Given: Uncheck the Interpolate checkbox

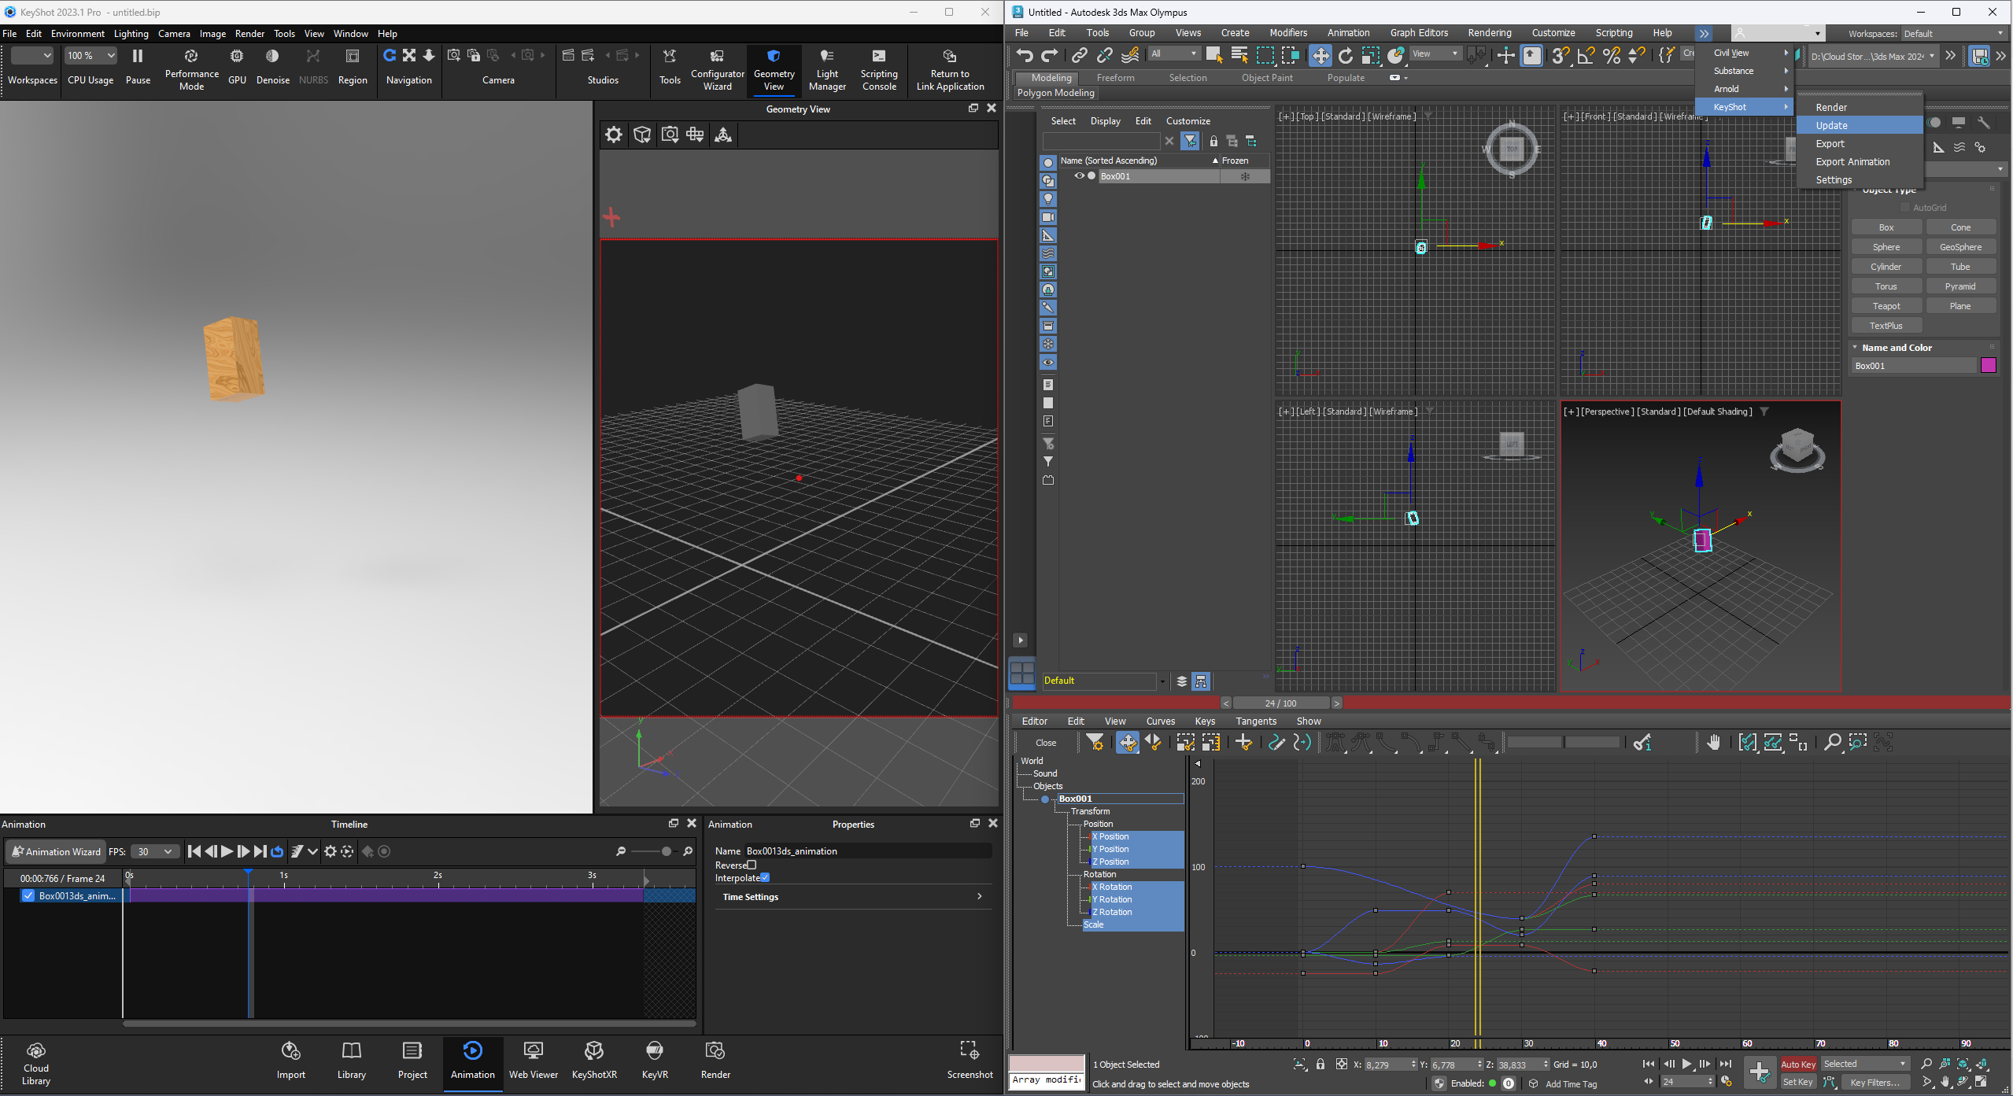Looking at the screenshot, I should 765,877.
